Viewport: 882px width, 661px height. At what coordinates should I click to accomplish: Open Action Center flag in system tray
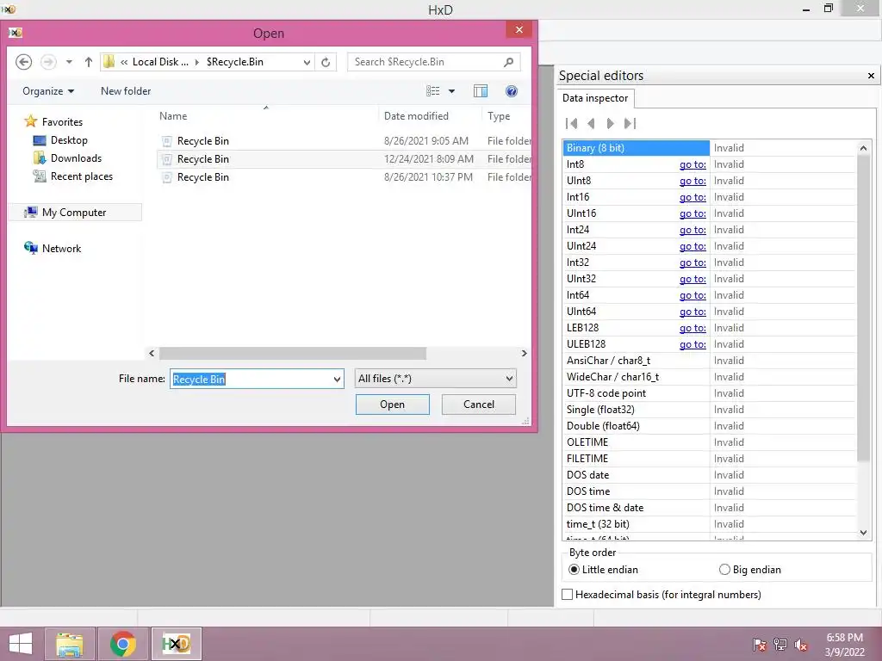coord(760,645)
